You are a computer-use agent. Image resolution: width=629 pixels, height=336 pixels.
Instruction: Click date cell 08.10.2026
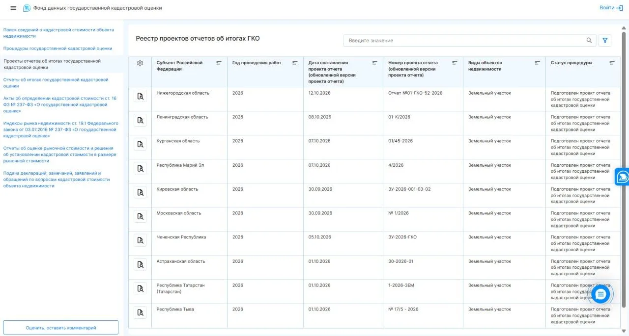coord(320,117)
